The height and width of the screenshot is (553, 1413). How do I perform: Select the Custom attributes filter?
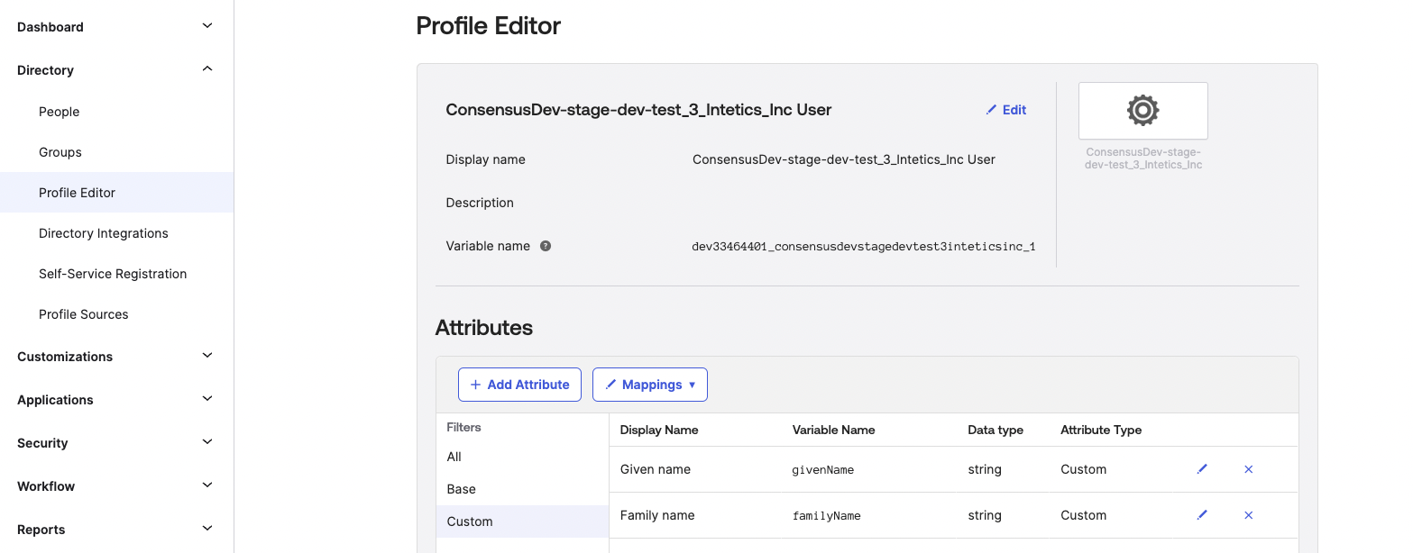[x=469, y=521]
